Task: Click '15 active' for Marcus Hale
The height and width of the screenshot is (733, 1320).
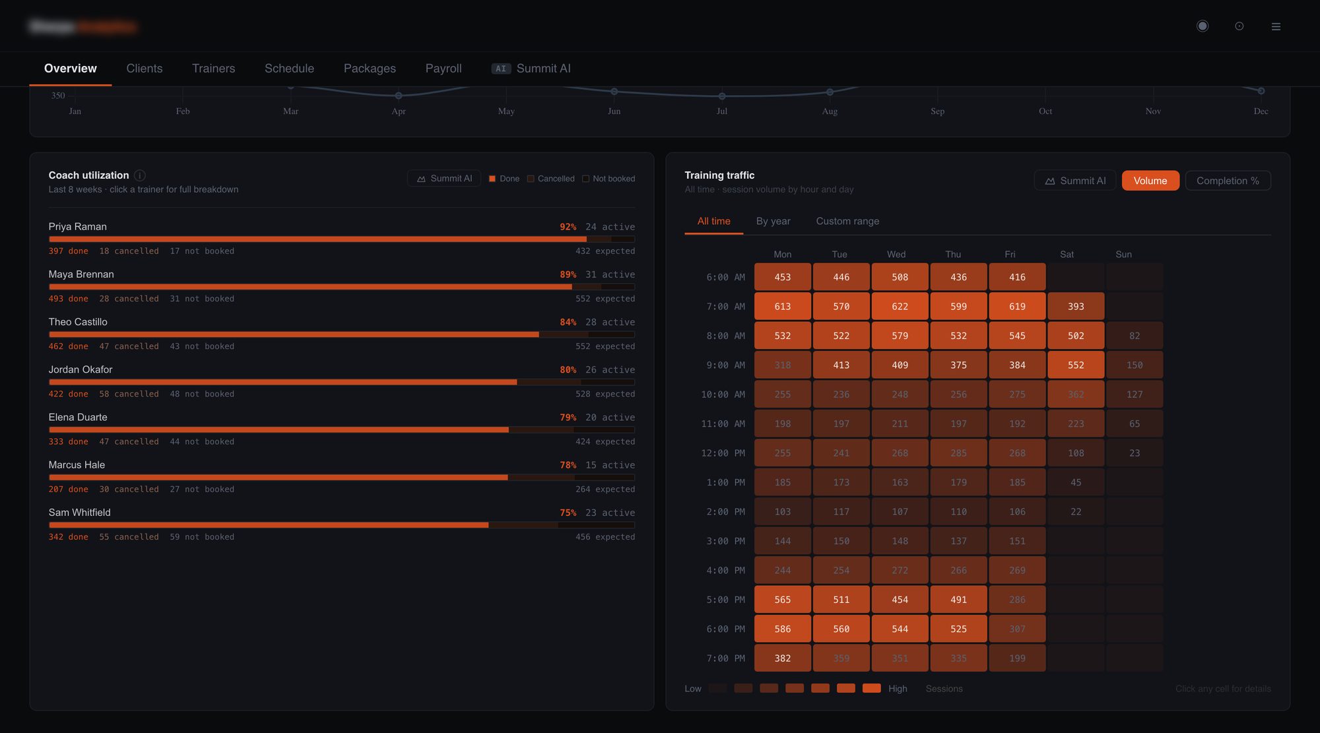Action: 610,465
